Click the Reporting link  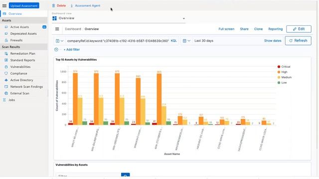(276, 29)
